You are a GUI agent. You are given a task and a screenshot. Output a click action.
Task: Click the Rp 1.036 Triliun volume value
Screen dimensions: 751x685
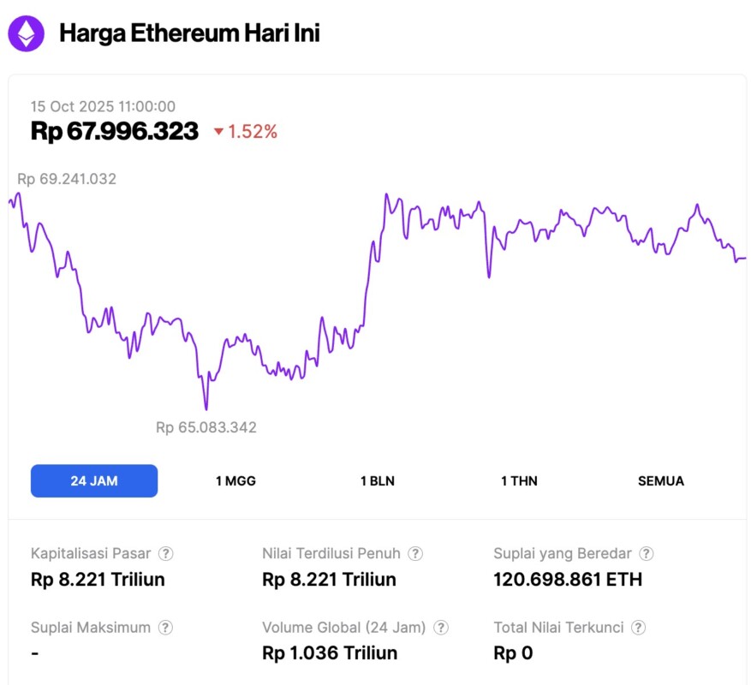pyautogui.click(x=330, y=653)
